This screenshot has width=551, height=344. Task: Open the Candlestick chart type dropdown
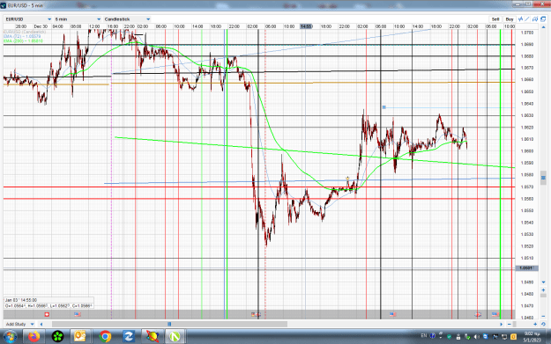[x=127, y=19]
